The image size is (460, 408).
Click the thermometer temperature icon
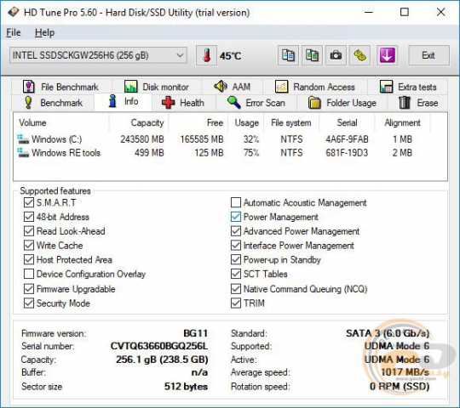pos(207,55)
